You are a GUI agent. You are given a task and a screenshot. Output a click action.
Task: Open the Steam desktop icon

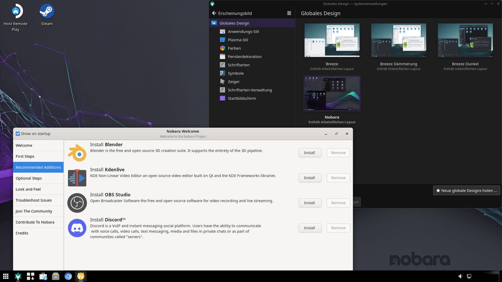pos(47,15)
